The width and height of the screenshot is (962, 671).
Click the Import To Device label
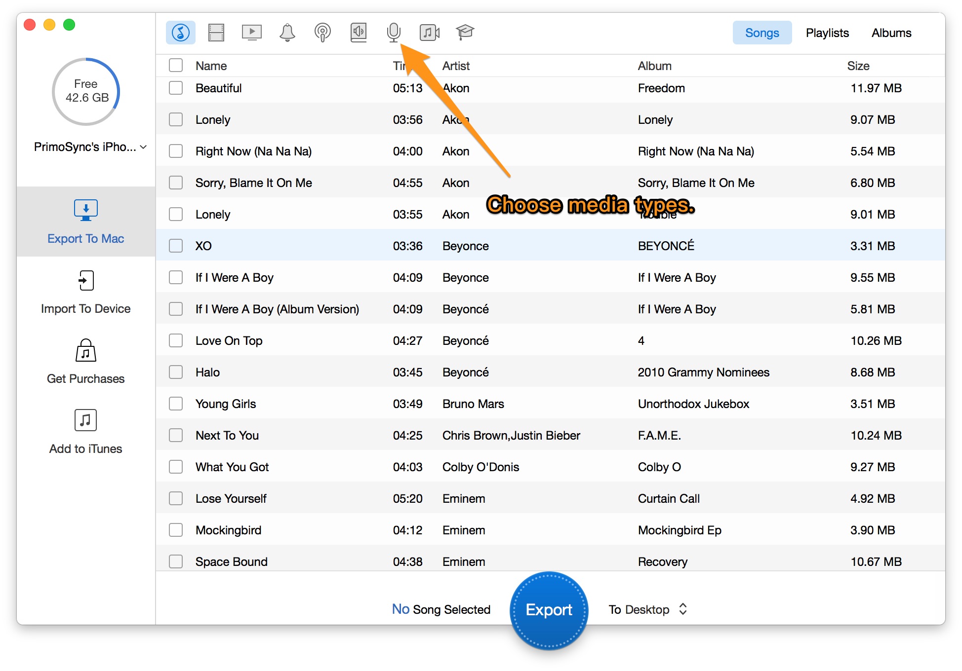click(x=86, y=309)
